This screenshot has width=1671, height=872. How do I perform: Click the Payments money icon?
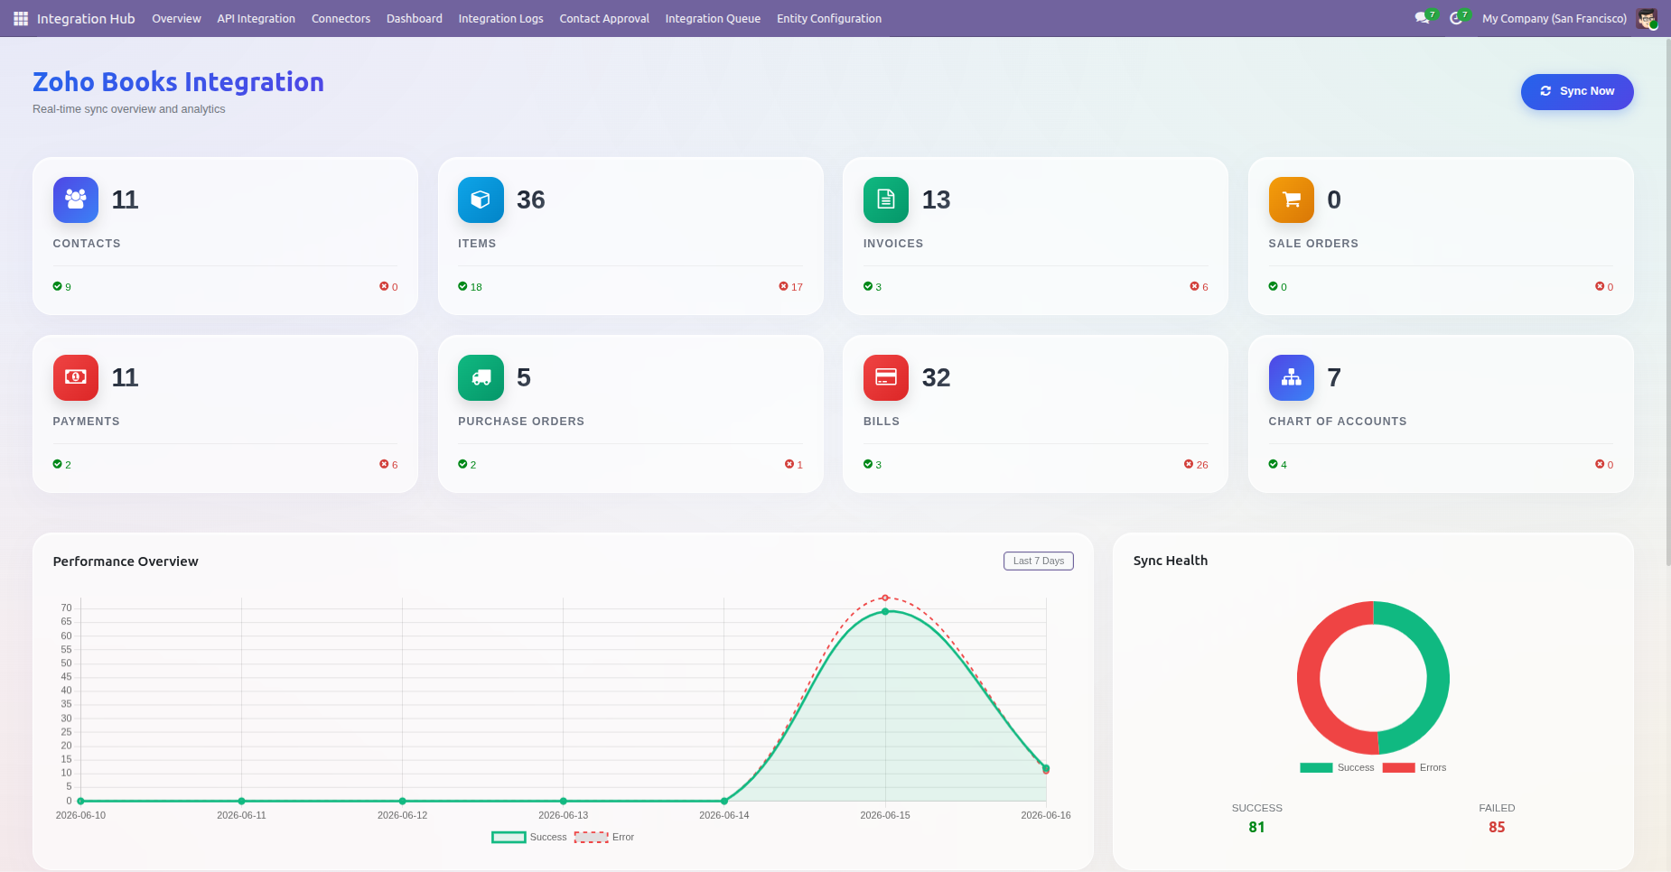[x=76, y=377]
